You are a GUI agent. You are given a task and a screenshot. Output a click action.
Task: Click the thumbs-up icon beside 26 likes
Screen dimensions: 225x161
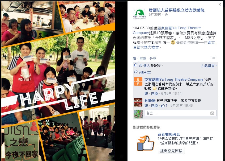(135, 65)
